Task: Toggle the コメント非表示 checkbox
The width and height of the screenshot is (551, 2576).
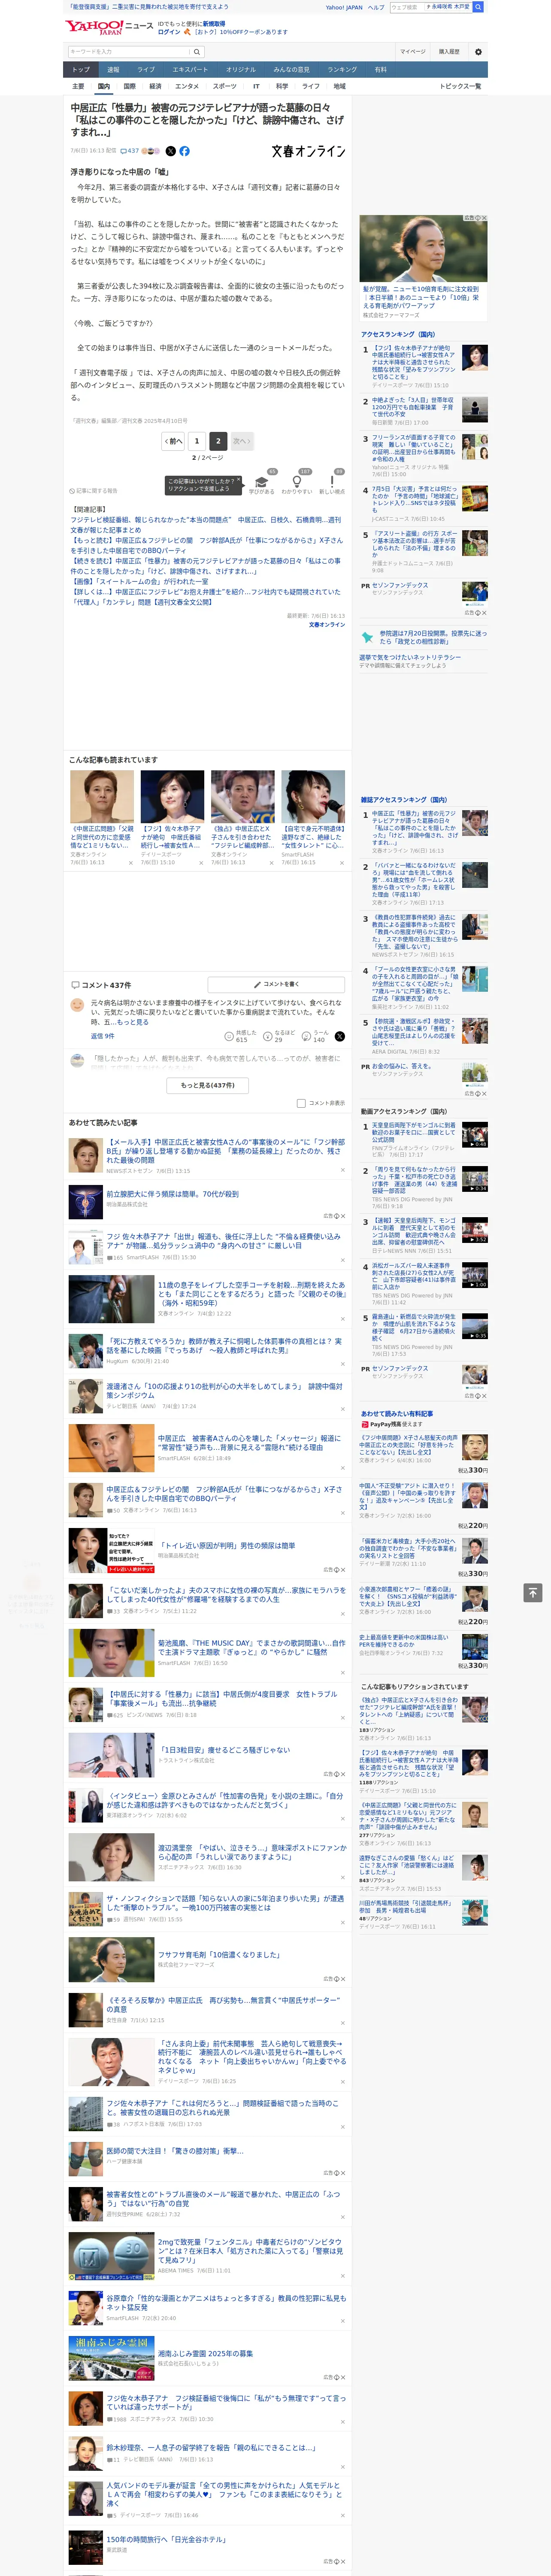Action: click(301, 1103)
